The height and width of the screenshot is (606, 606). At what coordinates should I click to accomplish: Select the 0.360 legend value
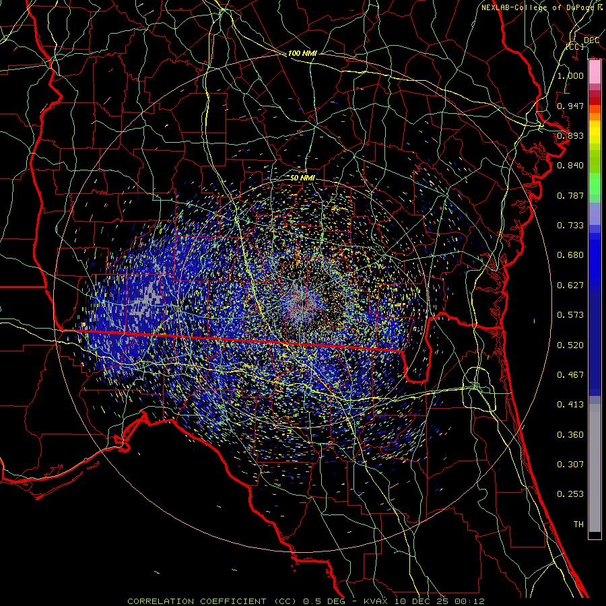click(x=570, y=435)
